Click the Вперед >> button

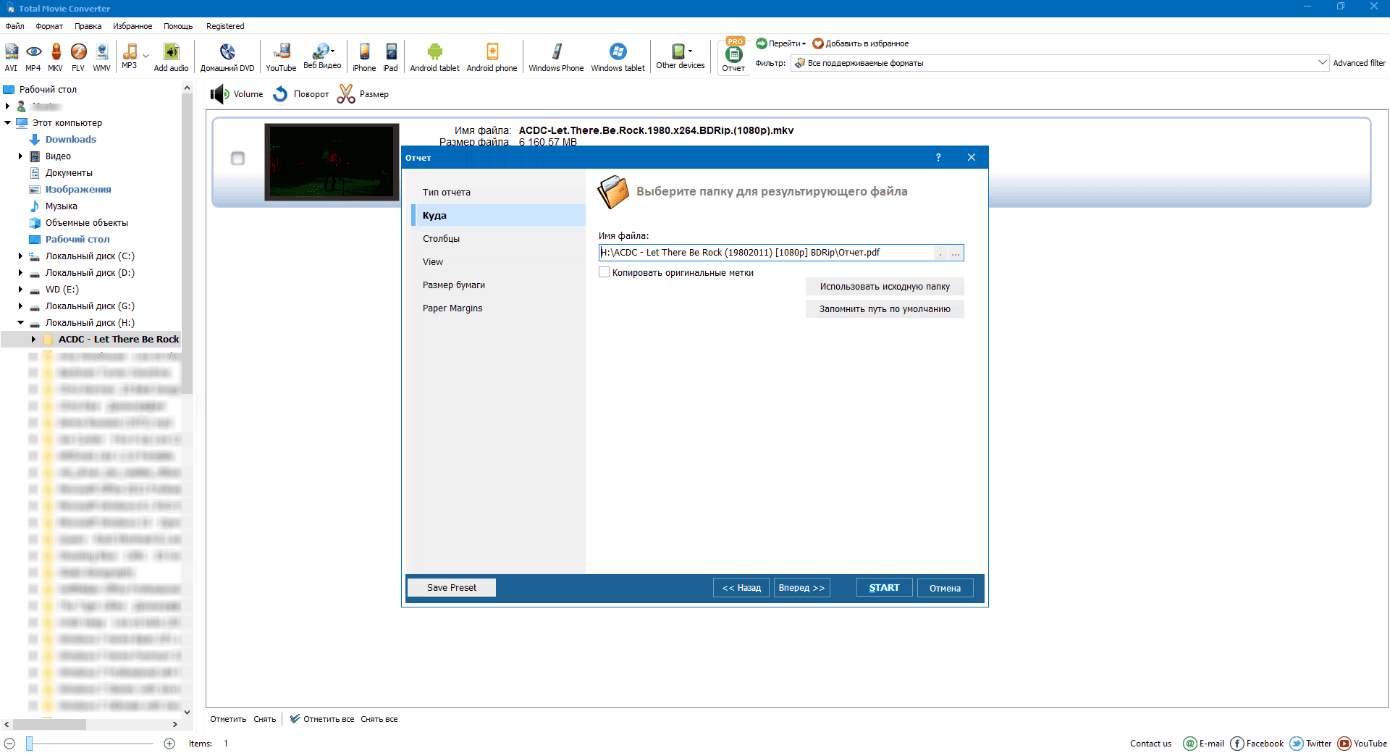coord(801,588)
